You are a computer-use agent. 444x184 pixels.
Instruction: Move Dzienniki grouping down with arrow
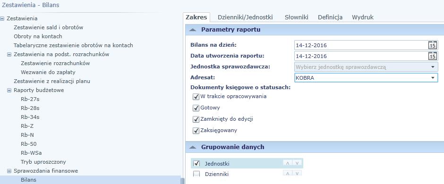tap(297, 174)
